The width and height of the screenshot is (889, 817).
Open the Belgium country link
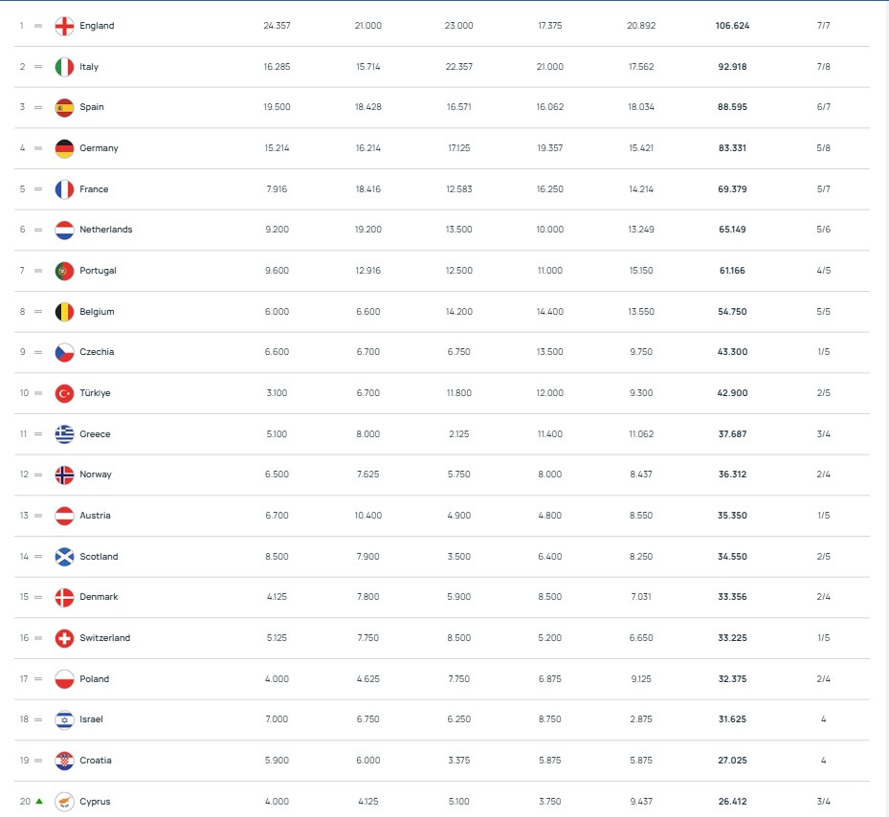(x=97, y=312)
